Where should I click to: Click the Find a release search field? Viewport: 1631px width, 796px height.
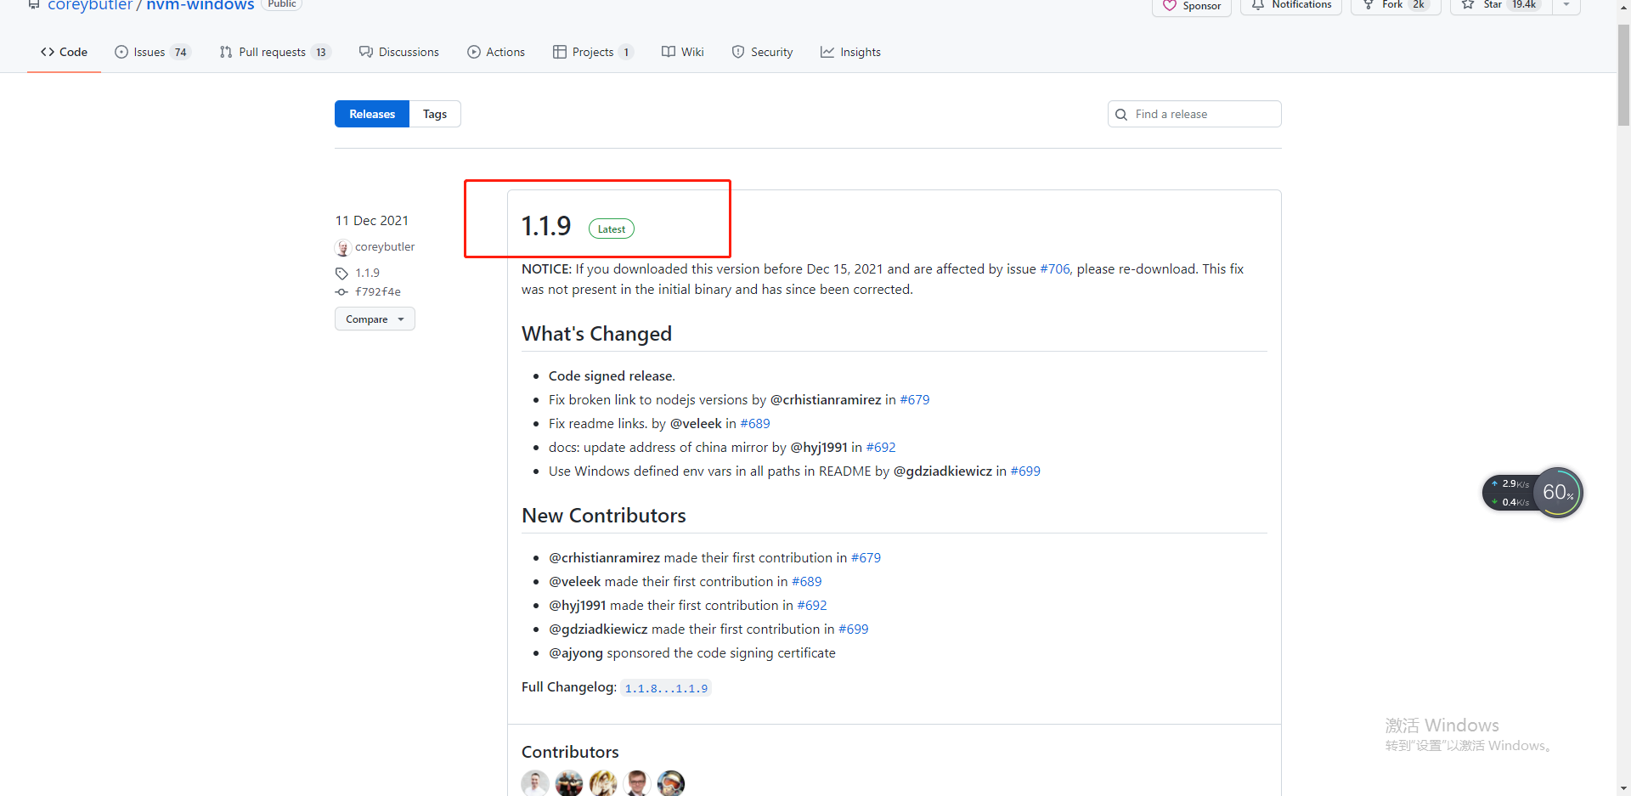tap(1194, 114)
